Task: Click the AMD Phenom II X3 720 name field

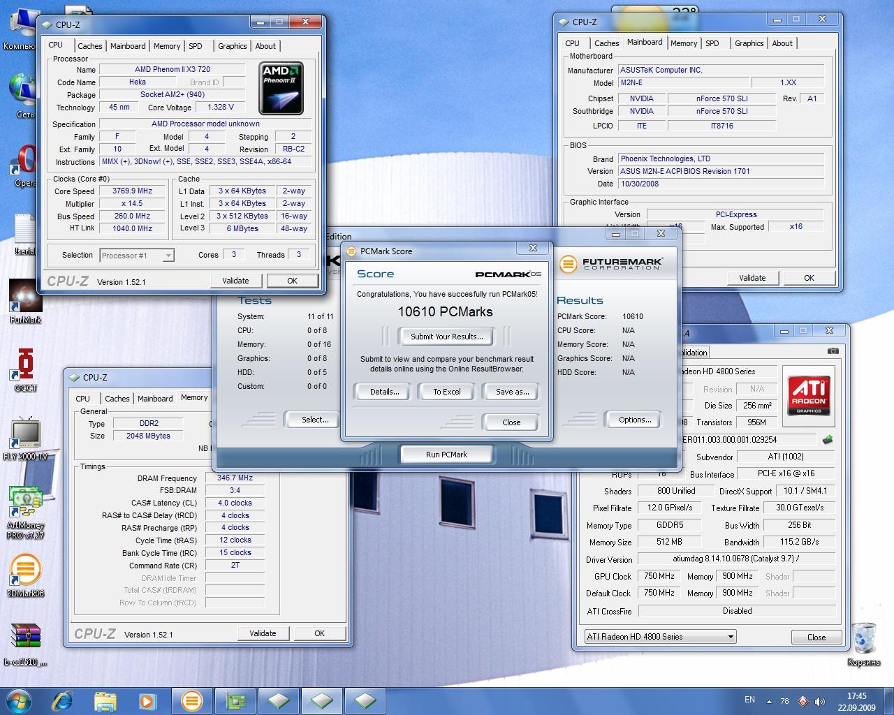Action: click(172, 70)
